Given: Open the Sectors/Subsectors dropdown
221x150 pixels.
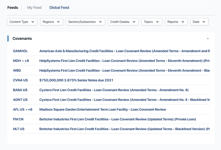Looking at the screenshot, I should point(85,22).
